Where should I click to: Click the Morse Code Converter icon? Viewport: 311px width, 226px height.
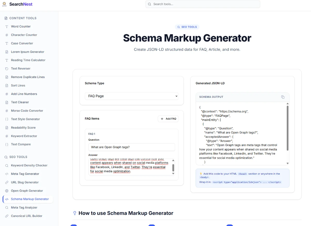coord(6,111)
